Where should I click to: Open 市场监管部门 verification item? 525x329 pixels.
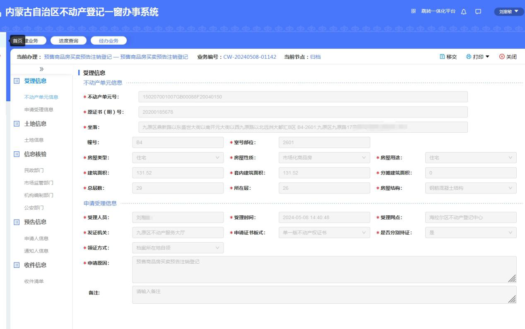click(39, 183)
